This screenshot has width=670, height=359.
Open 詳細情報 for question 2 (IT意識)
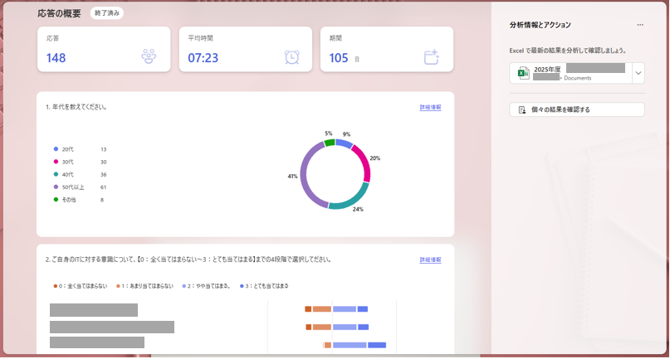click(430, 260)
